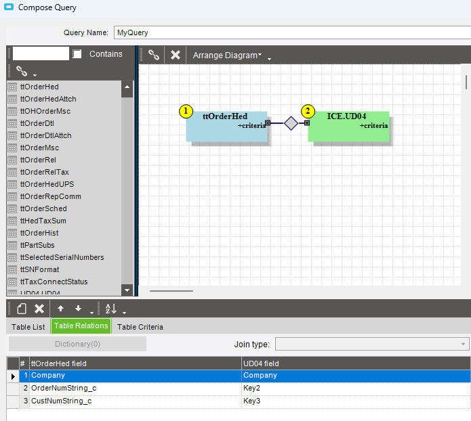Viewport: 471px width, 421px height.
Task: Click the link icon below the table search box
Action: click(x=21, y=70)
